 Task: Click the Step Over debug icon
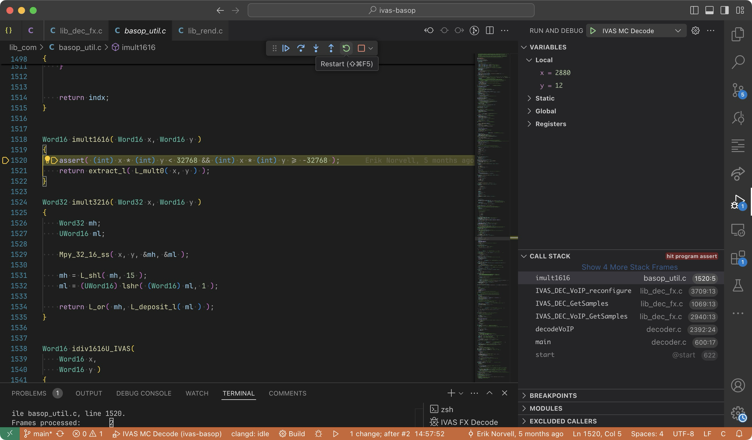pos(301,48)
